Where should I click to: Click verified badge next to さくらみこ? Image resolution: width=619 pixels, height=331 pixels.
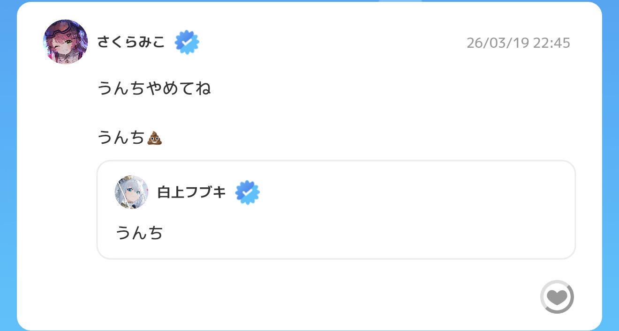point(187,43)
